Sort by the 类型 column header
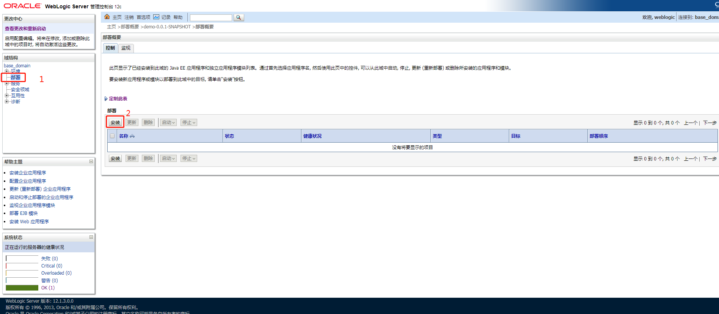This screenshot has width=719, height=314. (x=437, y=136)
